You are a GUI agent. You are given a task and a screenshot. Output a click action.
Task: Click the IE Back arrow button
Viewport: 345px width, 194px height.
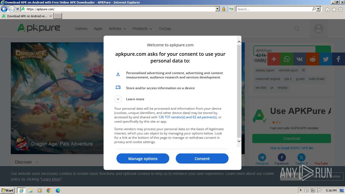pyautogui.click(x=4, y=9)
